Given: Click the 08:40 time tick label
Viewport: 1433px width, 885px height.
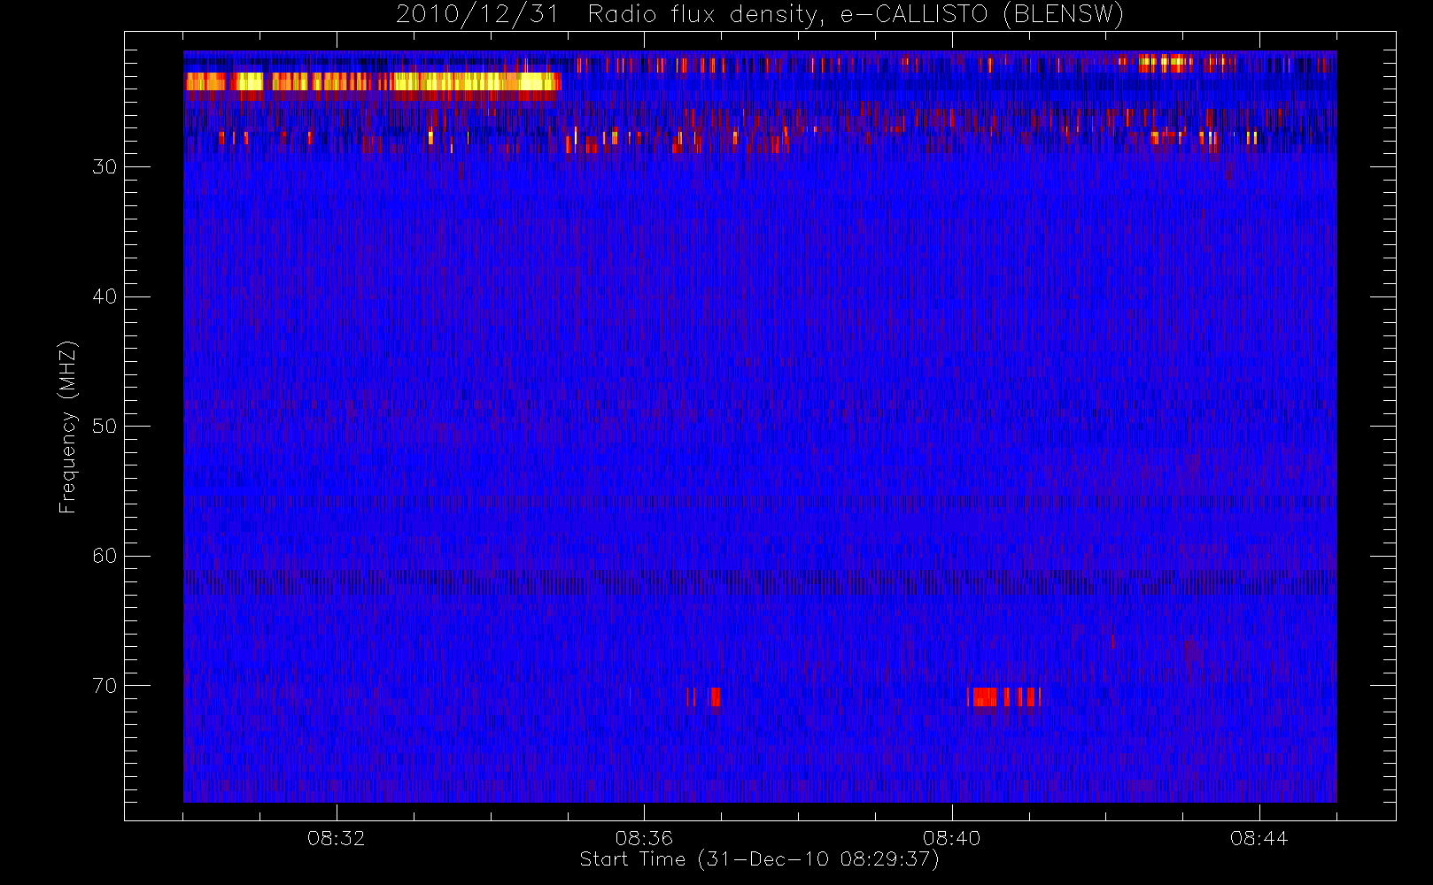Looking at the screenshot, I should [x=951, y=838].
